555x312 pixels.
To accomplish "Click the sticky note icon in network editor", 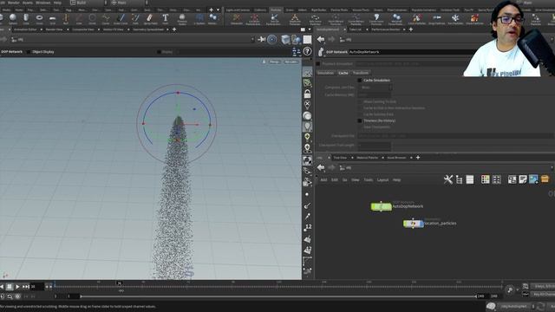I will pyautogui.click(x=523, y=179).
